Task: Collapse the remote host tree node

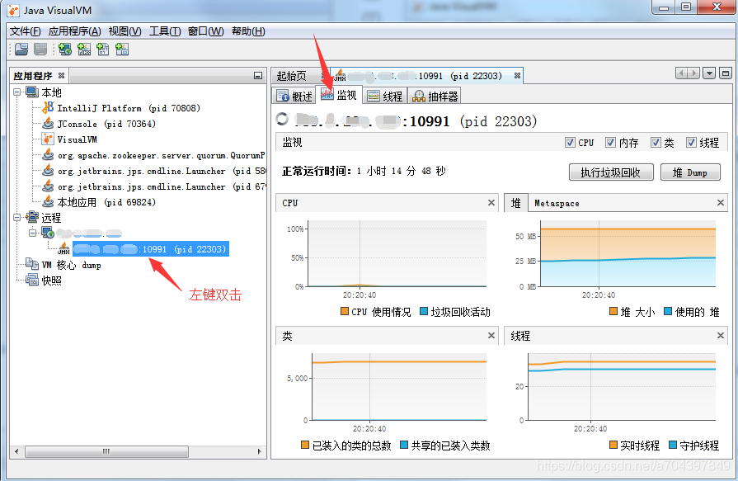Action: [32, 233]
